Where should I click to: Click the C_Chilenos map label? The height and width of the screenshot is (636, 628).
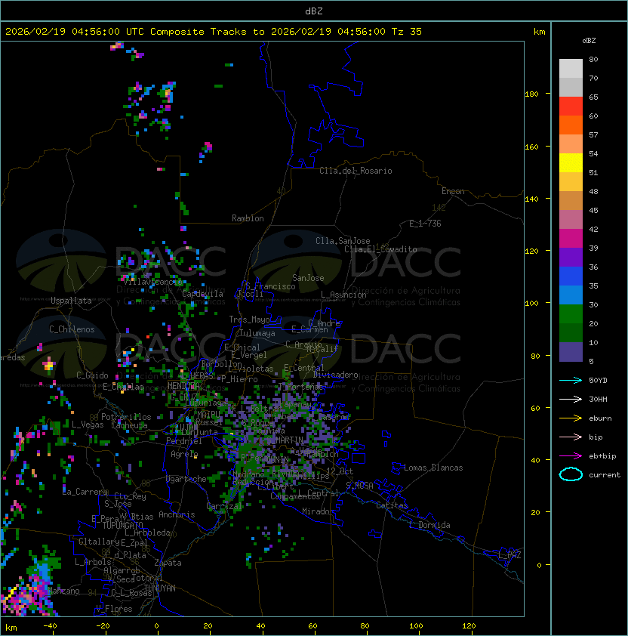click(x=72, y=329)
